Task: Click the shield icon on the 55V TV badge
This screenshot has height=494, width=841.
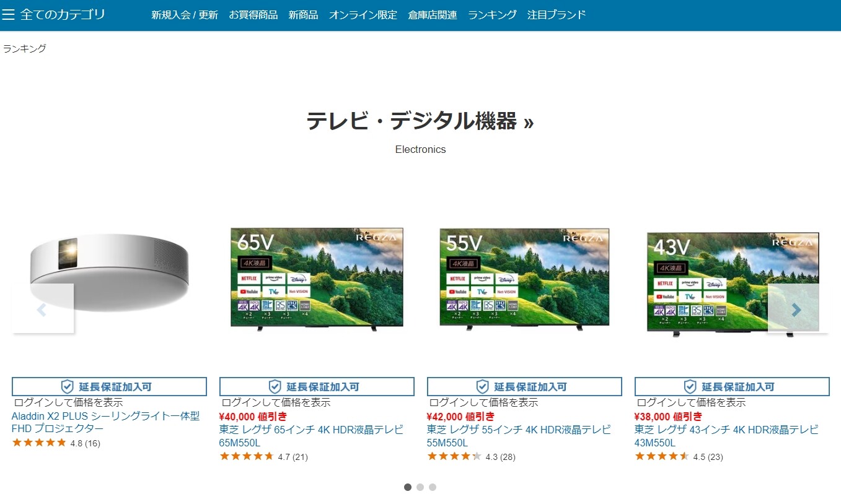Action: pos(482,386)
